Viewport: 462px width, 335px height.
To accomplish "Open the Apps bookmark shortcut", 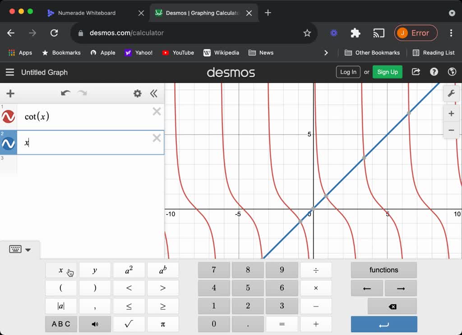I will 20,53.
